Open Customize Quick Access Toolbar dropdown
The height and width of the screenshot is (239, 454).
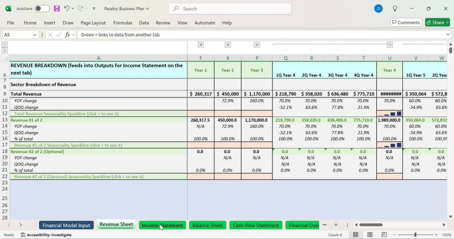pyautogui.click(x=94, y=9)
